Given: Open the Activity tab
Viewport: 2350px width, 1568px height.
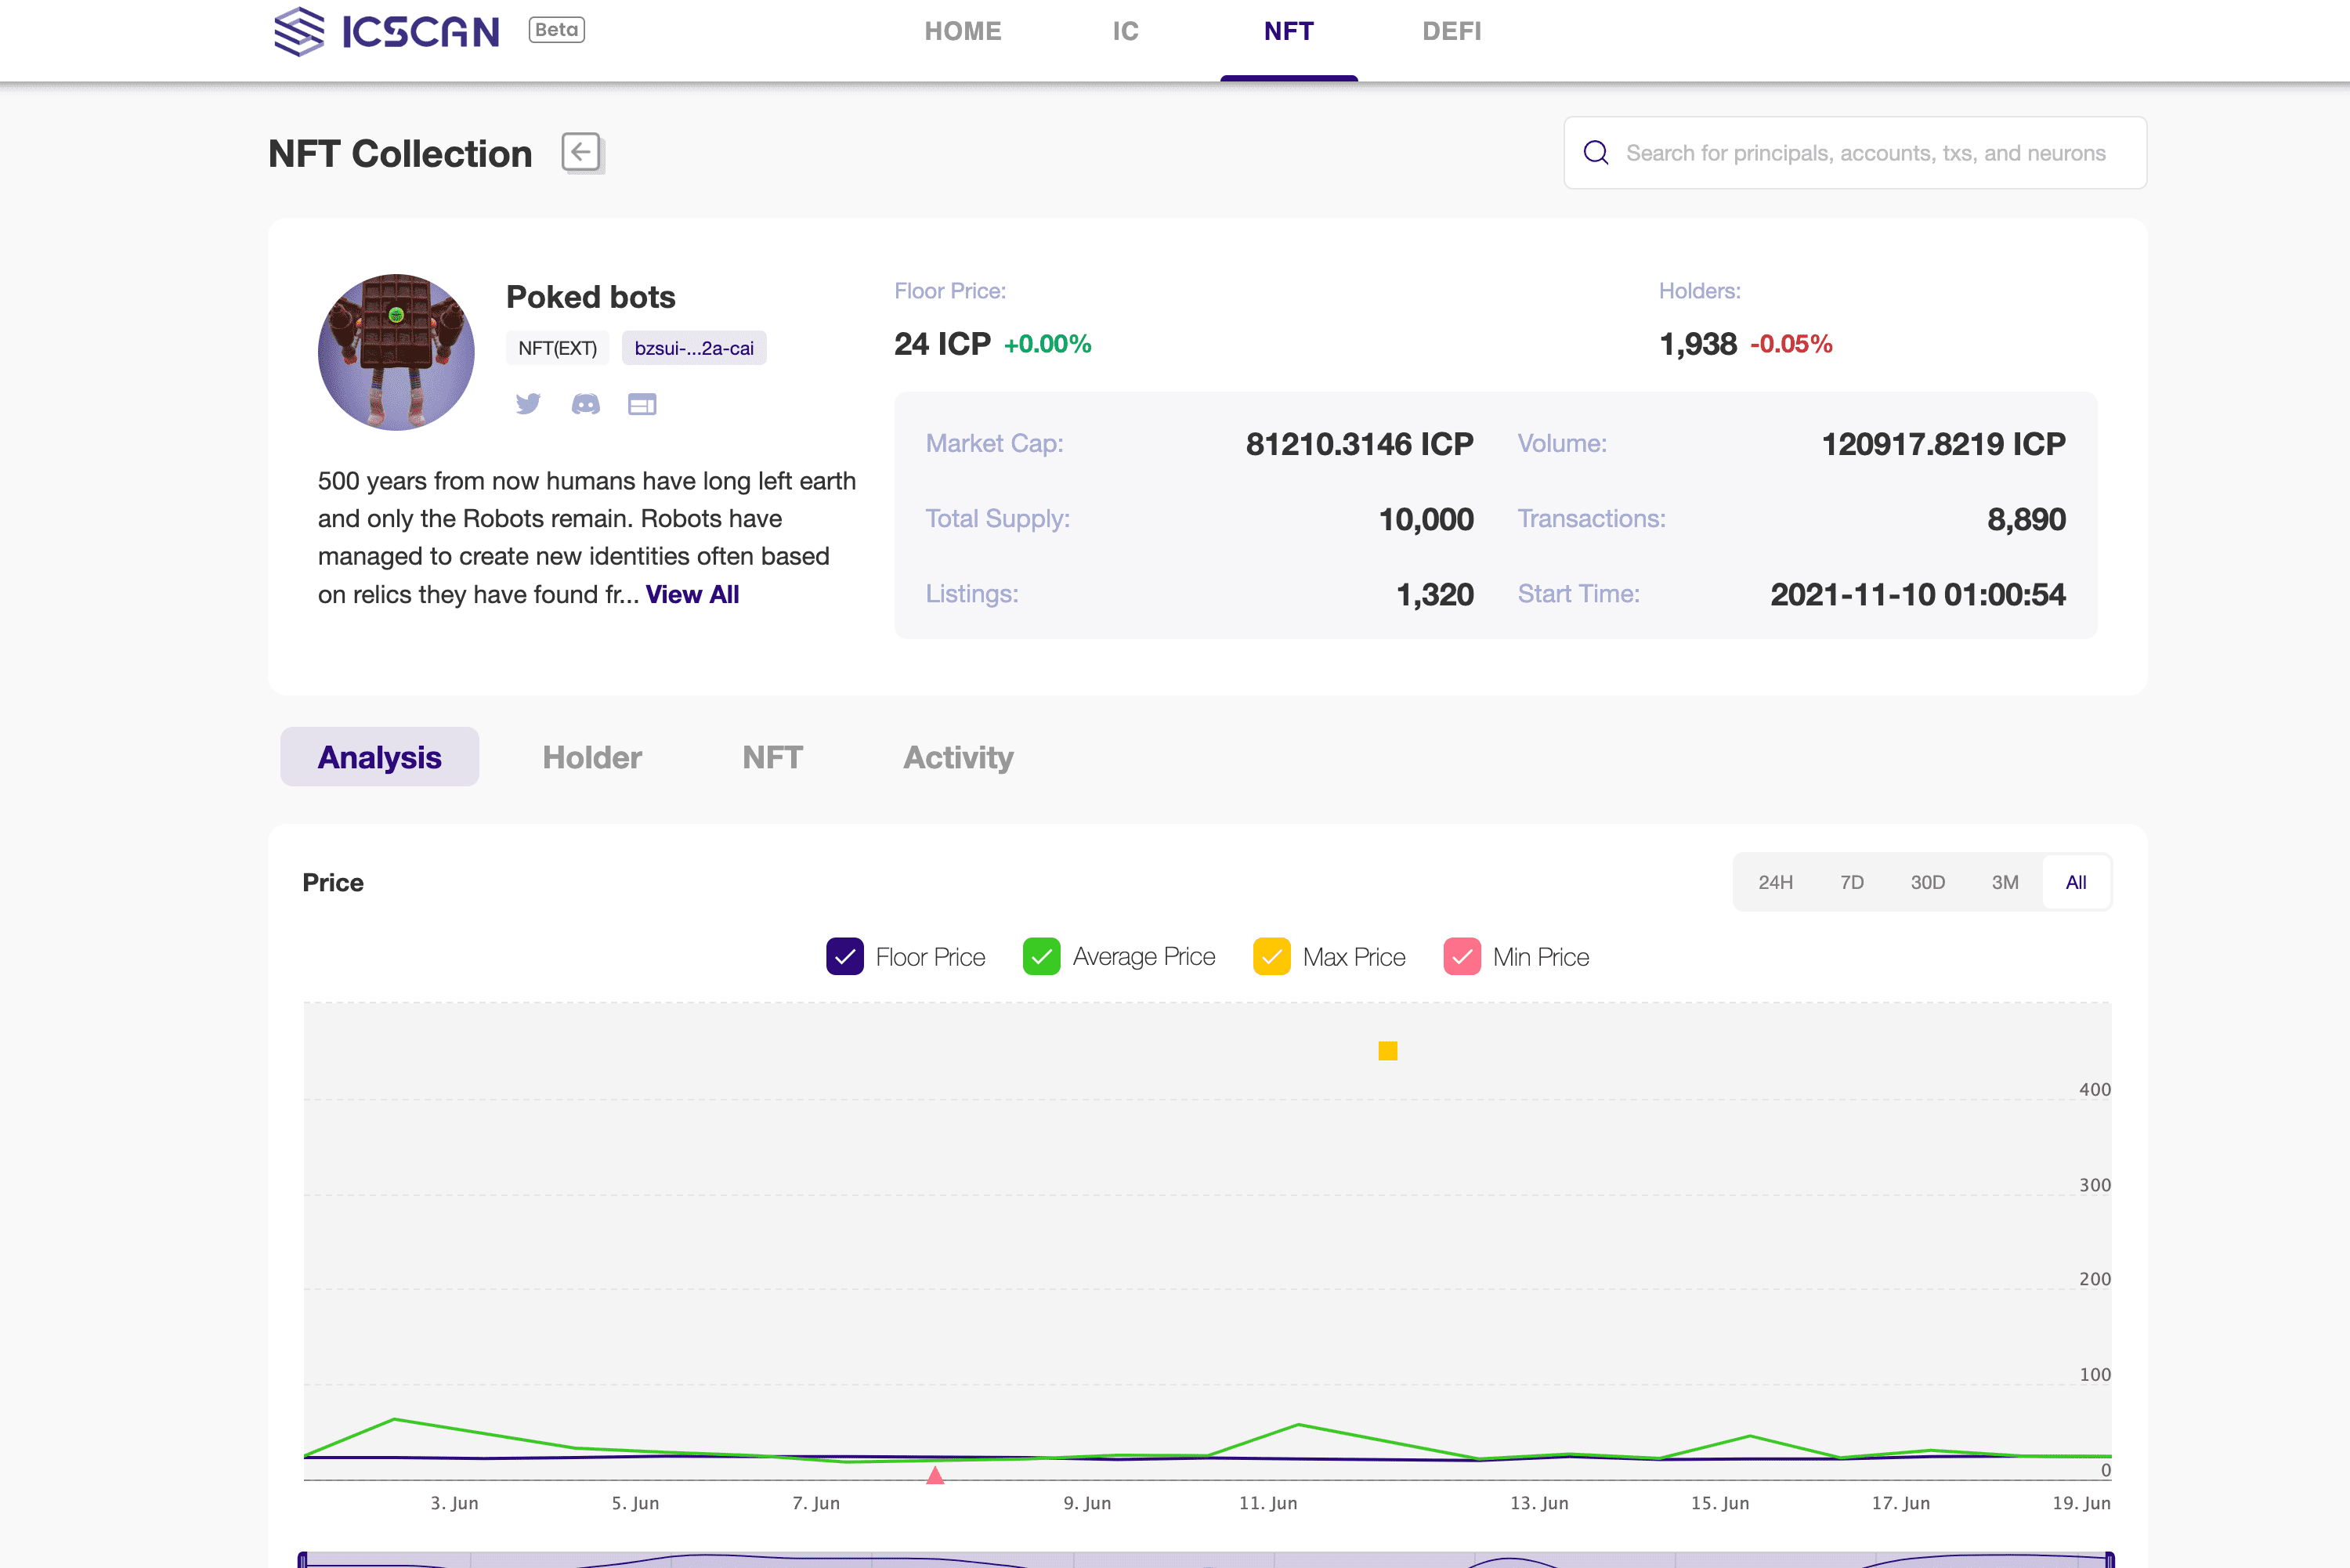Looking at the screenshot, I should (958, 757).
